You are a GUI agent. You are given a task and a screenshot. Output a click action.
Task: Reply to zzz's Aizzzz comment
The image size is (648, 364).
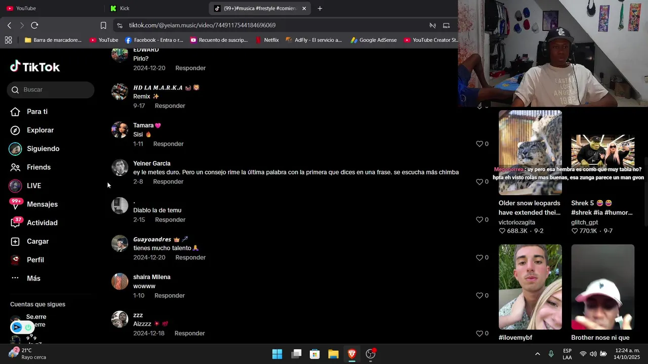(189, 333)
